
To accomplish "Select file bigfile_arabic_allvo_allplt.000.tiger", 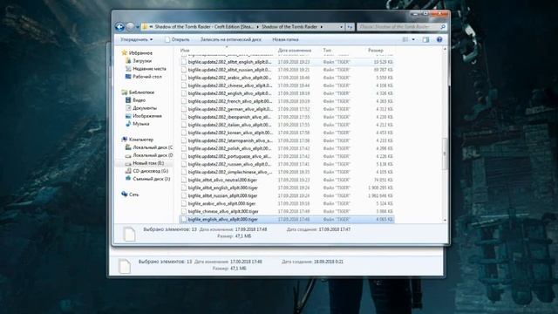I will pyautogui.click(x=287, y=203).
